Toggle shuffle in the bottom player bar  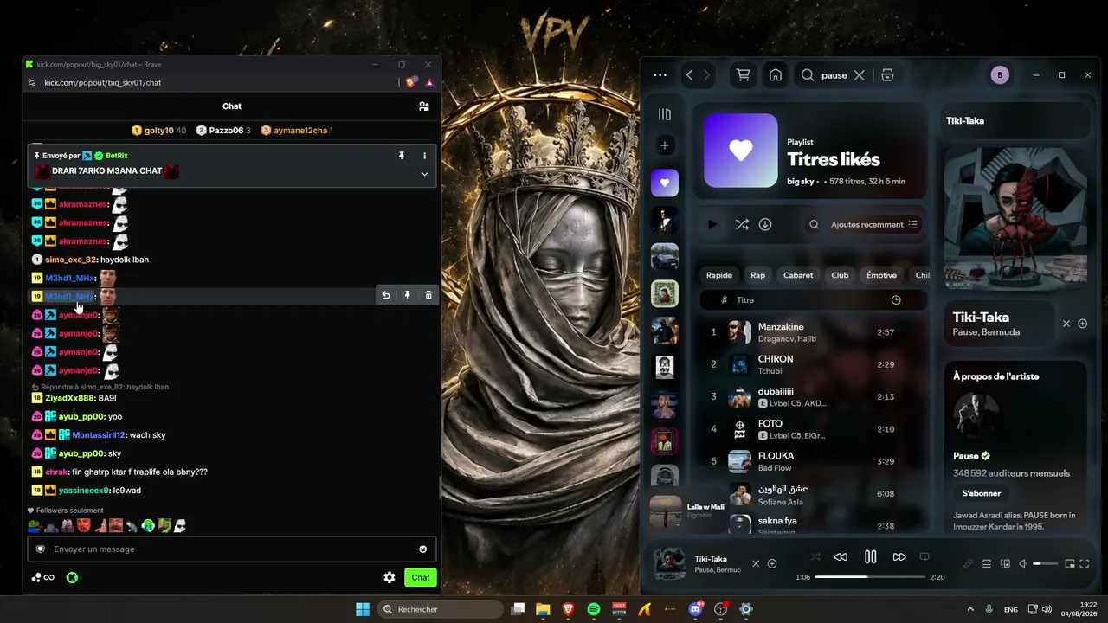coord(815,557)
